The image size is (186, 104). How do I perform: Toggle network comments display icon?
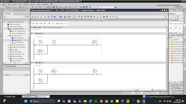(73, 17)
